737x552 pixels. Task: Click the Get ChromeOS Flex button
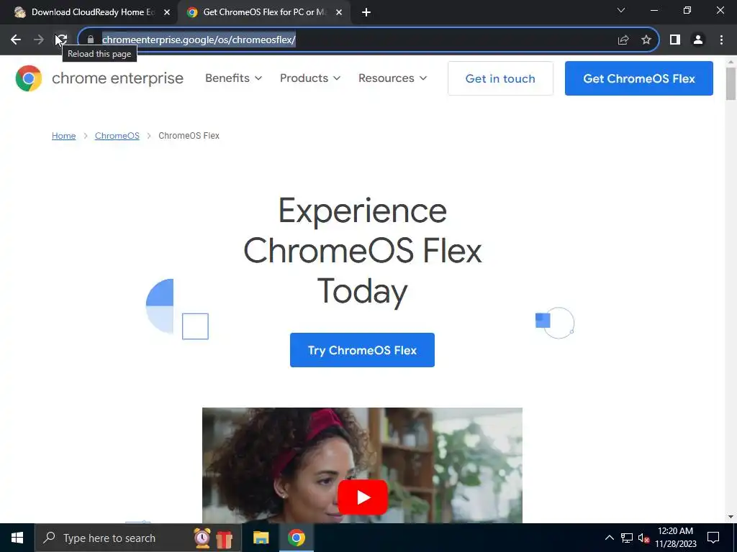[x=639, y=78]
